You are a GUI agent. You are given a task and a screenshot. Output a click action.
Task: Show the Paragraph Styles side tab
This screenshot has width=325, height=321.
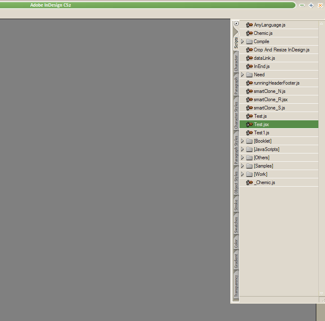coord(236,150)
